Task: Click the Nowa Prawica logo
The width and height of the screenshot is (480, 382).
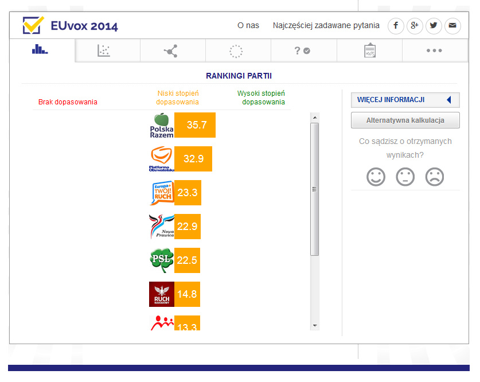Action: tap(162, 227)
